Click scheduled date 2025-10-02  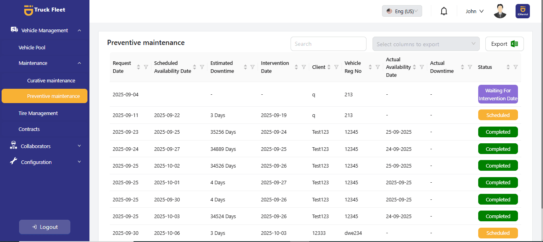tap(167, 166)
